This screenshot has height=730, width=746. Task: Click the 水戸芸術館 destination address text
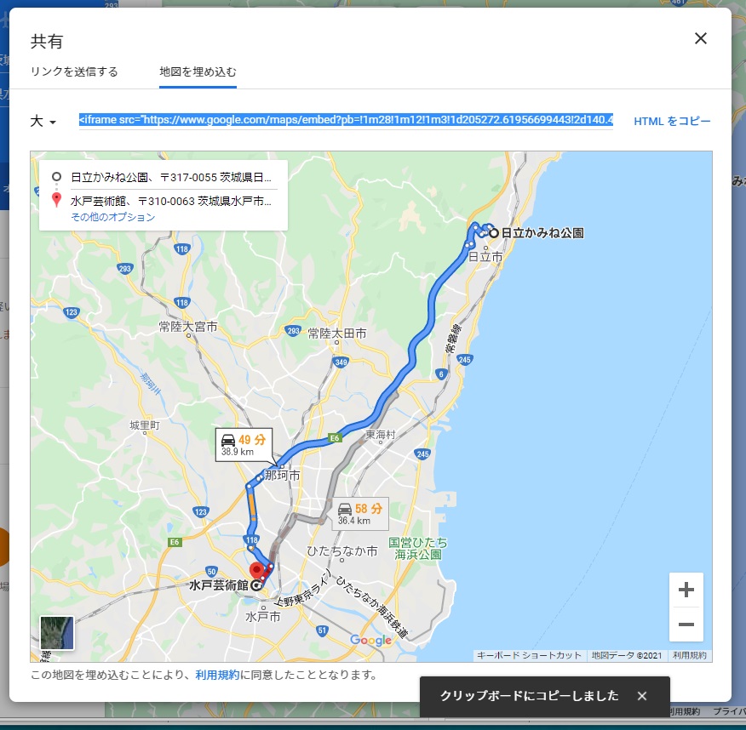point(171,201)
